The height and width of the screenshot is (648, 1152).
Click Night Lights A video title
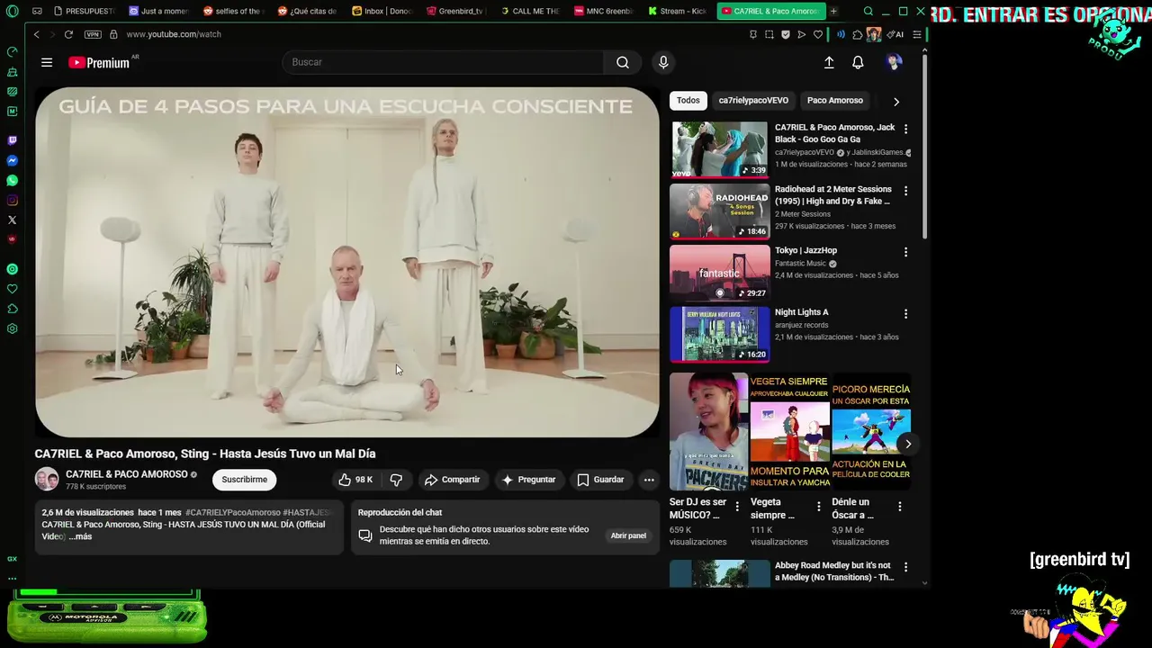(x=802, y=312)
